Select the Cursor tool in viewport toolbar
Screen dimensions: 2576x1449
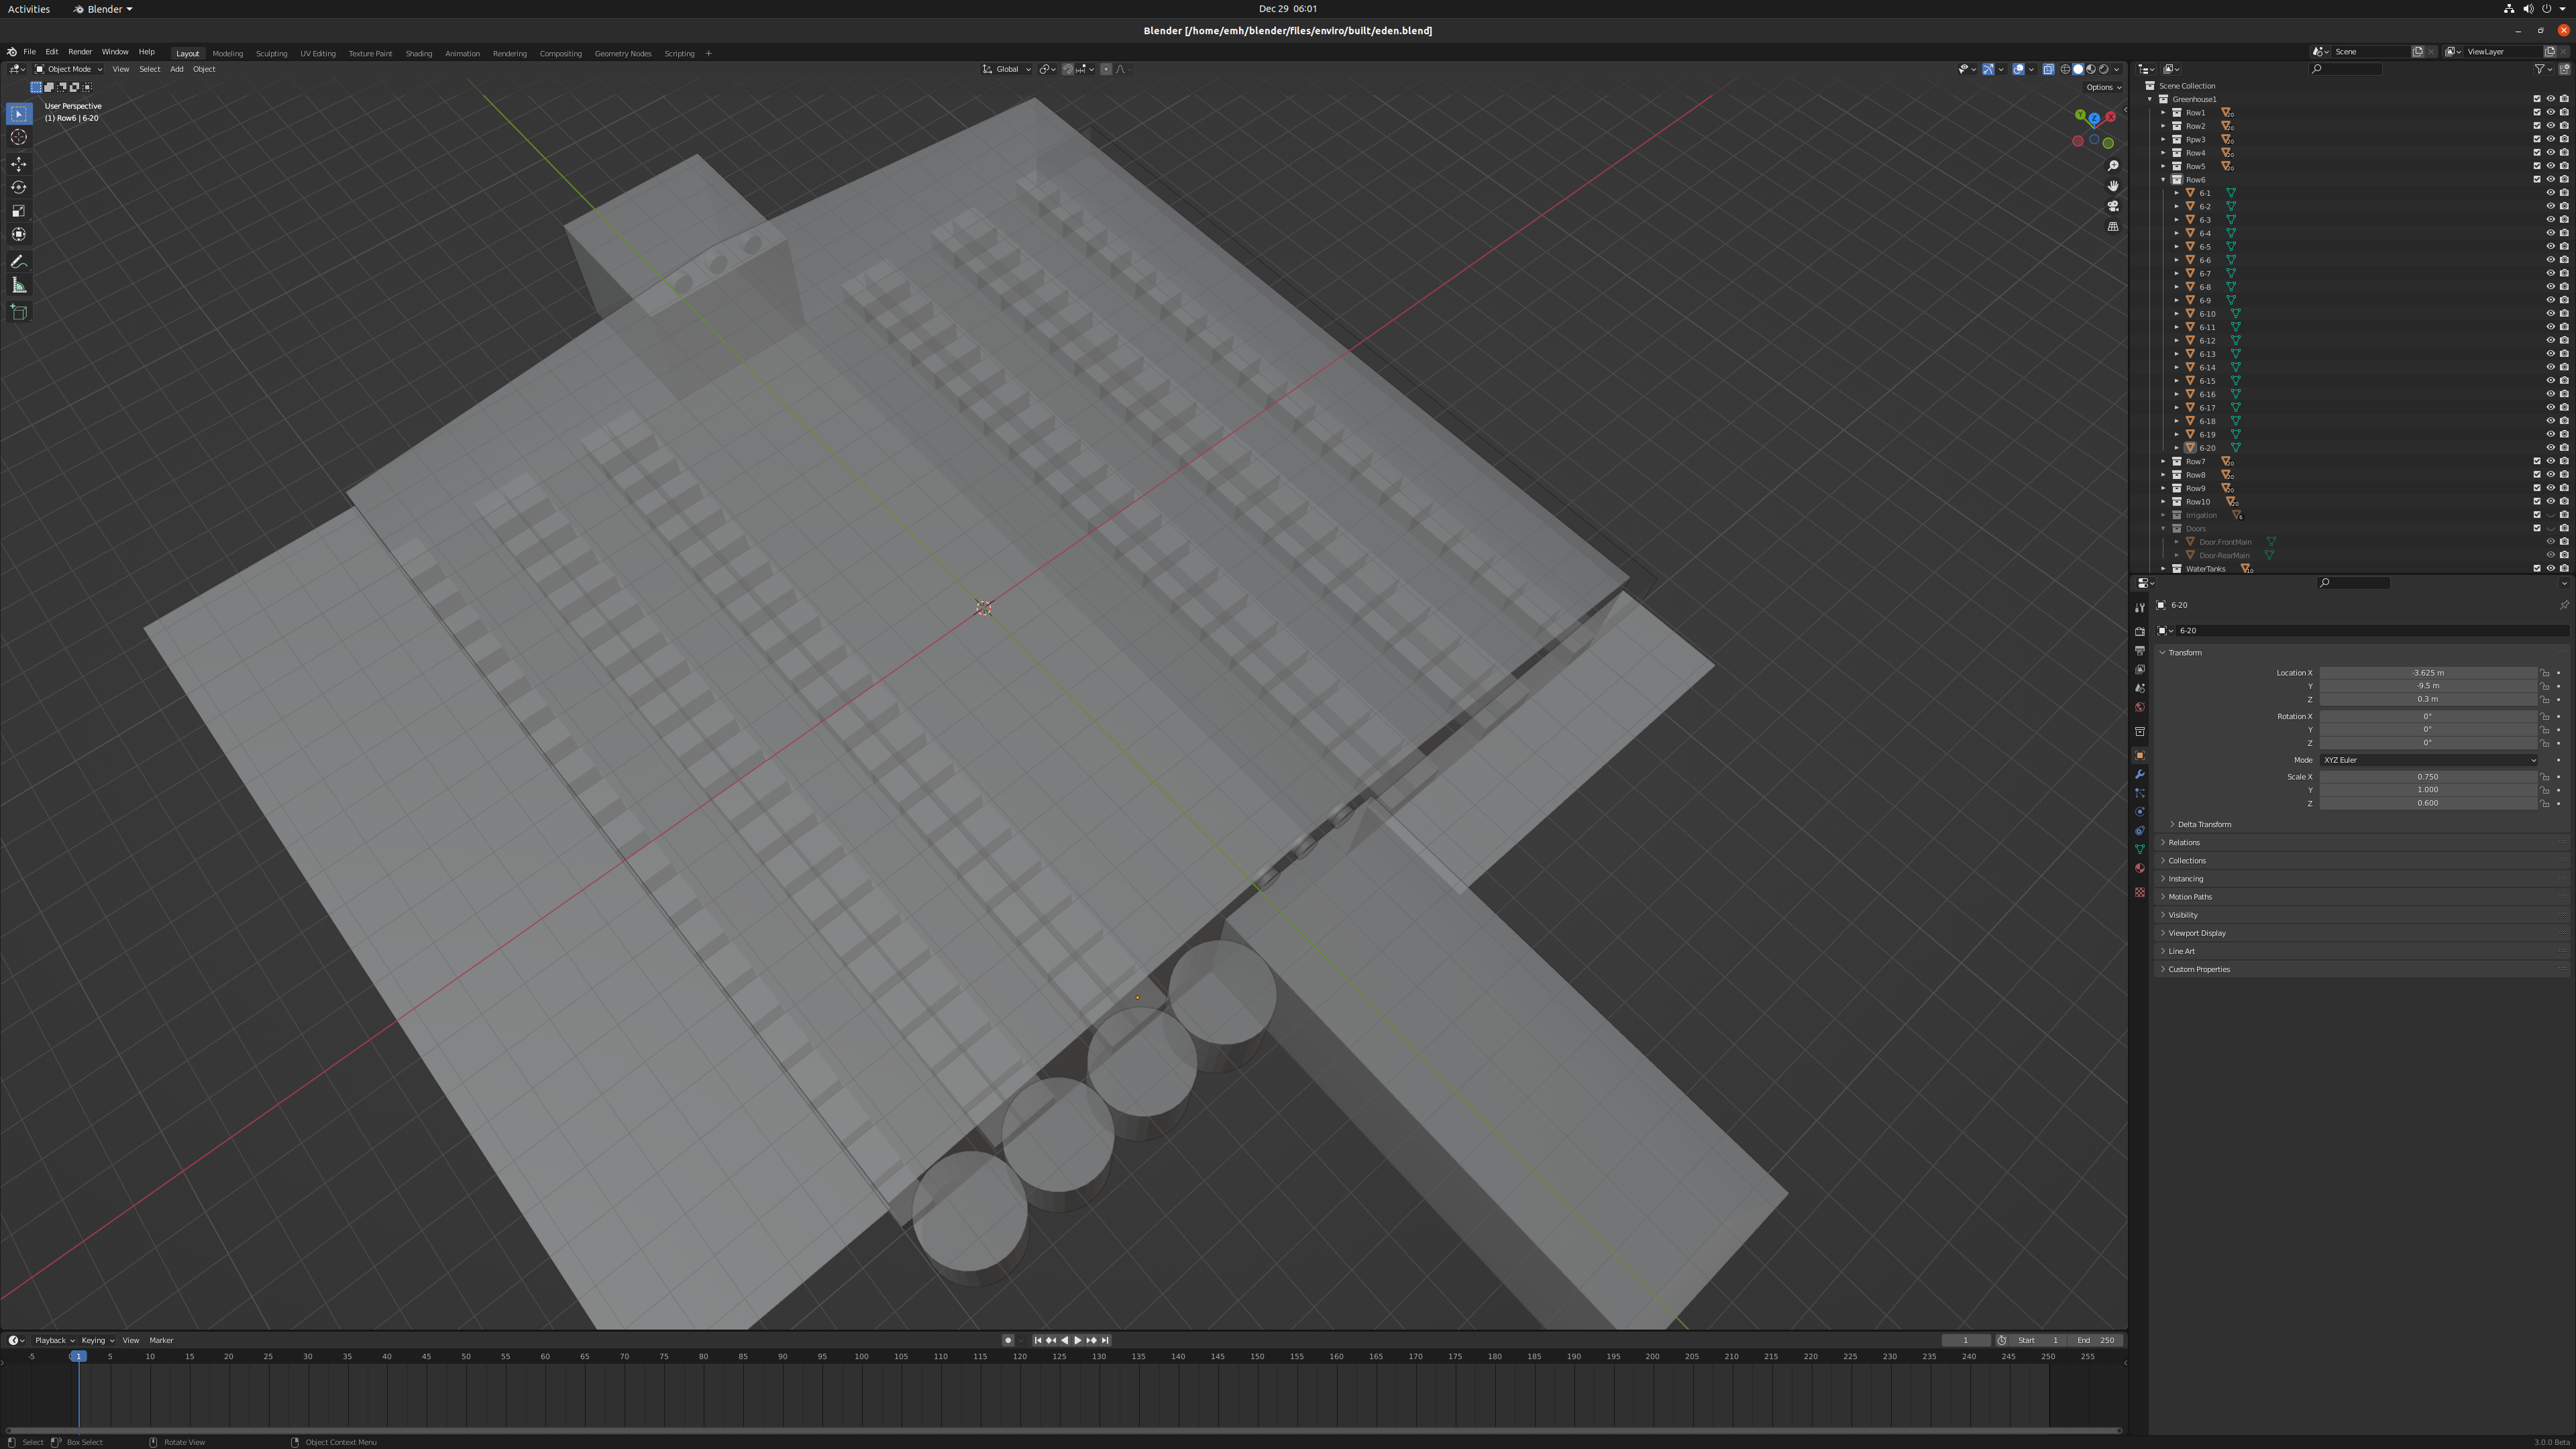[18, 137]
